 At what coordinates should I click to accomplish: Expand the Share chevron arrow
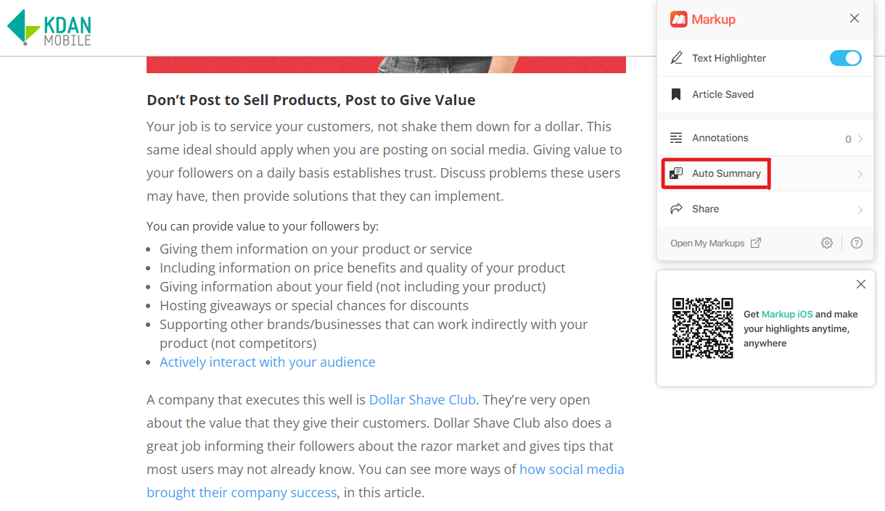pos(860,209)
